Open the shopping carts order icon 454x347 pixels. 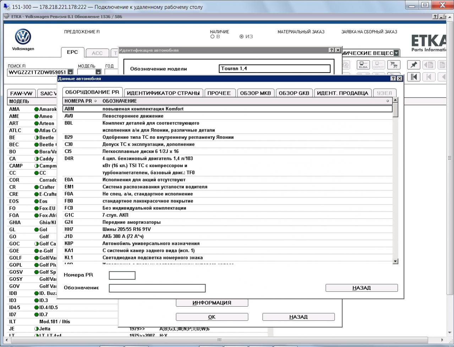coord(393,65)
